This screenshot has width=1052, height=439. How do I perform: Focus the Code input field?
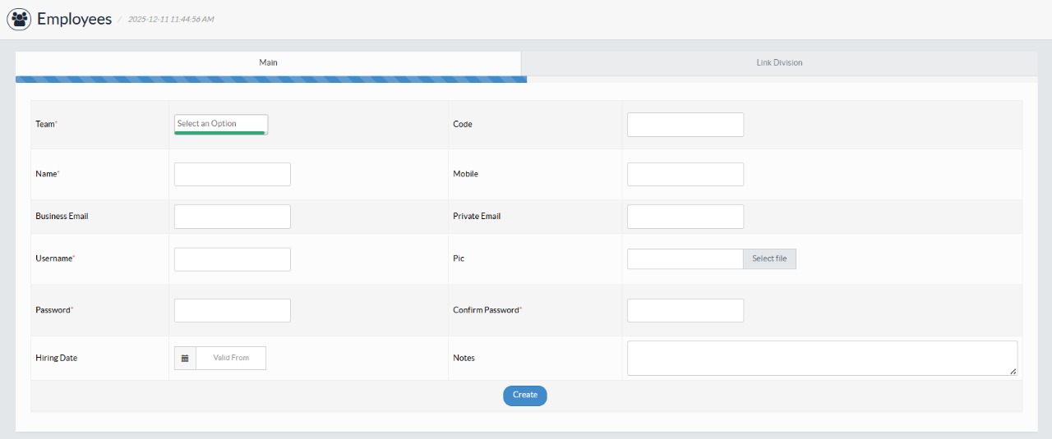point(685,125)
